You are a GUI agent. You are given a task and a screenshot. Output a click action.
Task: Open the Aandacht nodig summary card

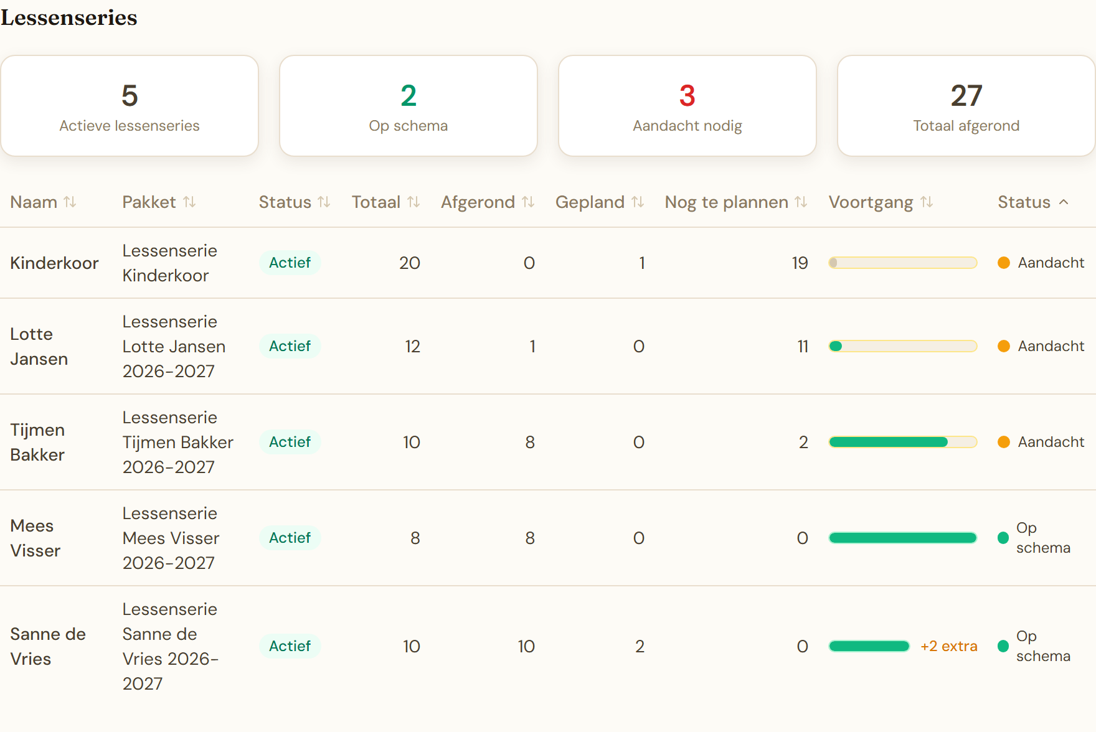click(x=687, y=106)
